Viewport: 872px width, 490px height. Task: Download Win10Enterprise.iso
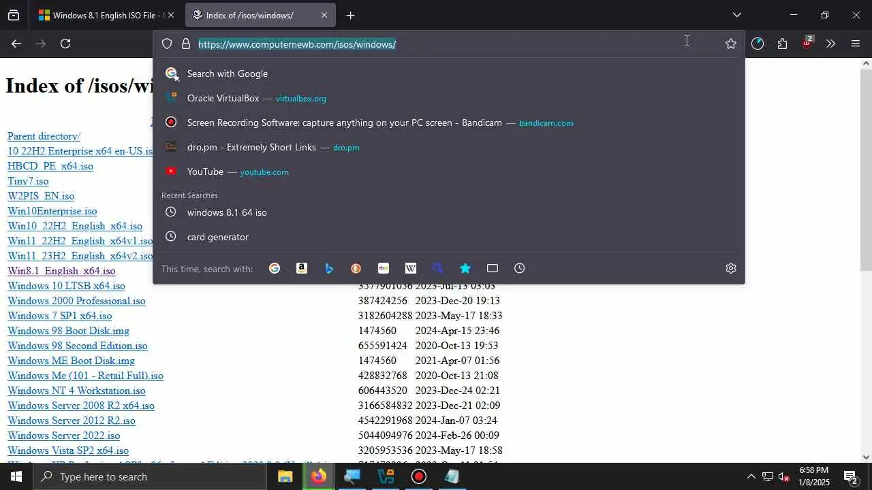click(x=52, y=211)
